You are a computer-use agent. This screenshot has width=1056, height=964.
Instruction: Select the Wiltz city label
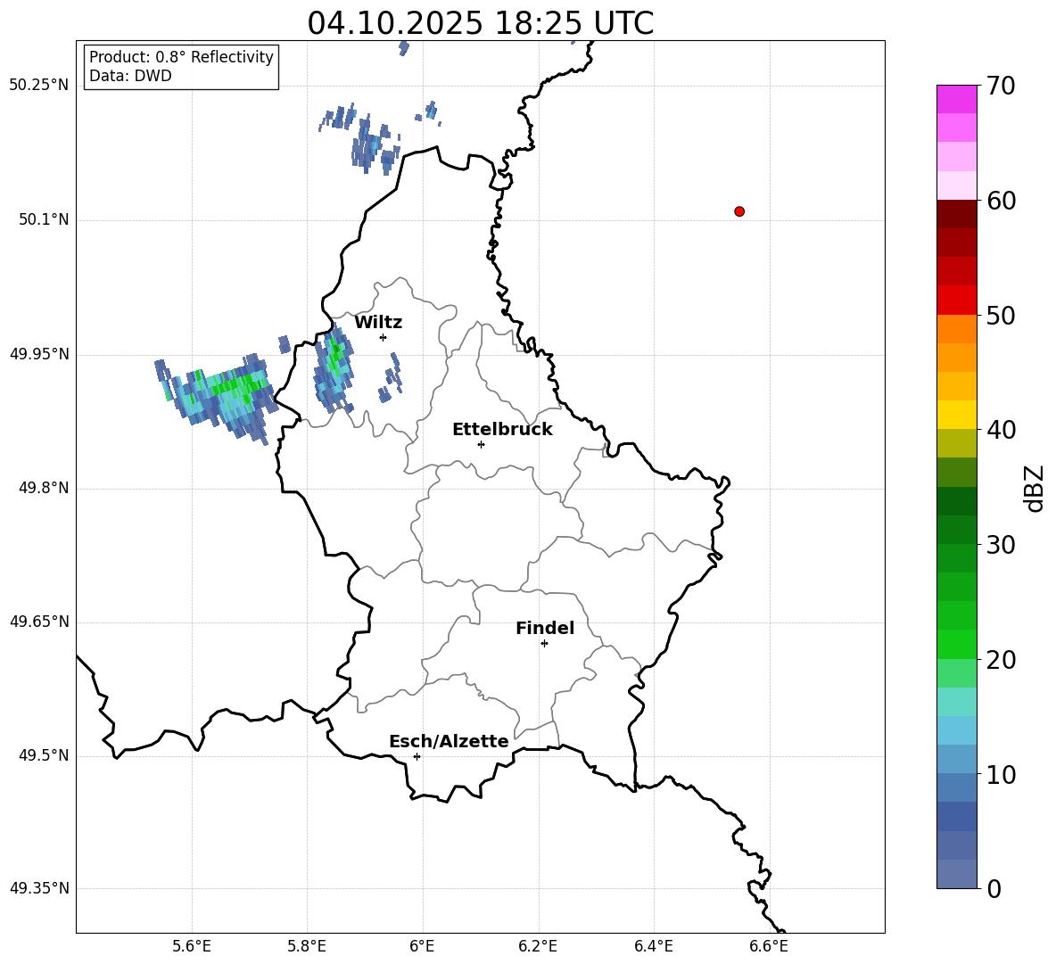(378, 323)
